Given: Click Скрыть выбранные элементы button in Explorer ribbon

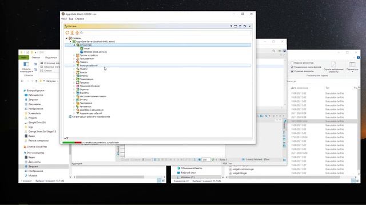Looking at the screenshot, I should [x=333, y=67].
